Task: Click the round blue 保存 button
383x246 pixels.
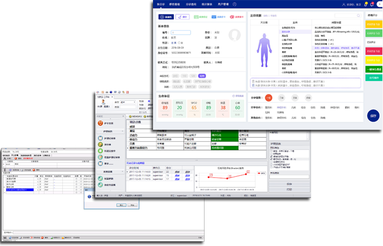Action: [372, 116]
